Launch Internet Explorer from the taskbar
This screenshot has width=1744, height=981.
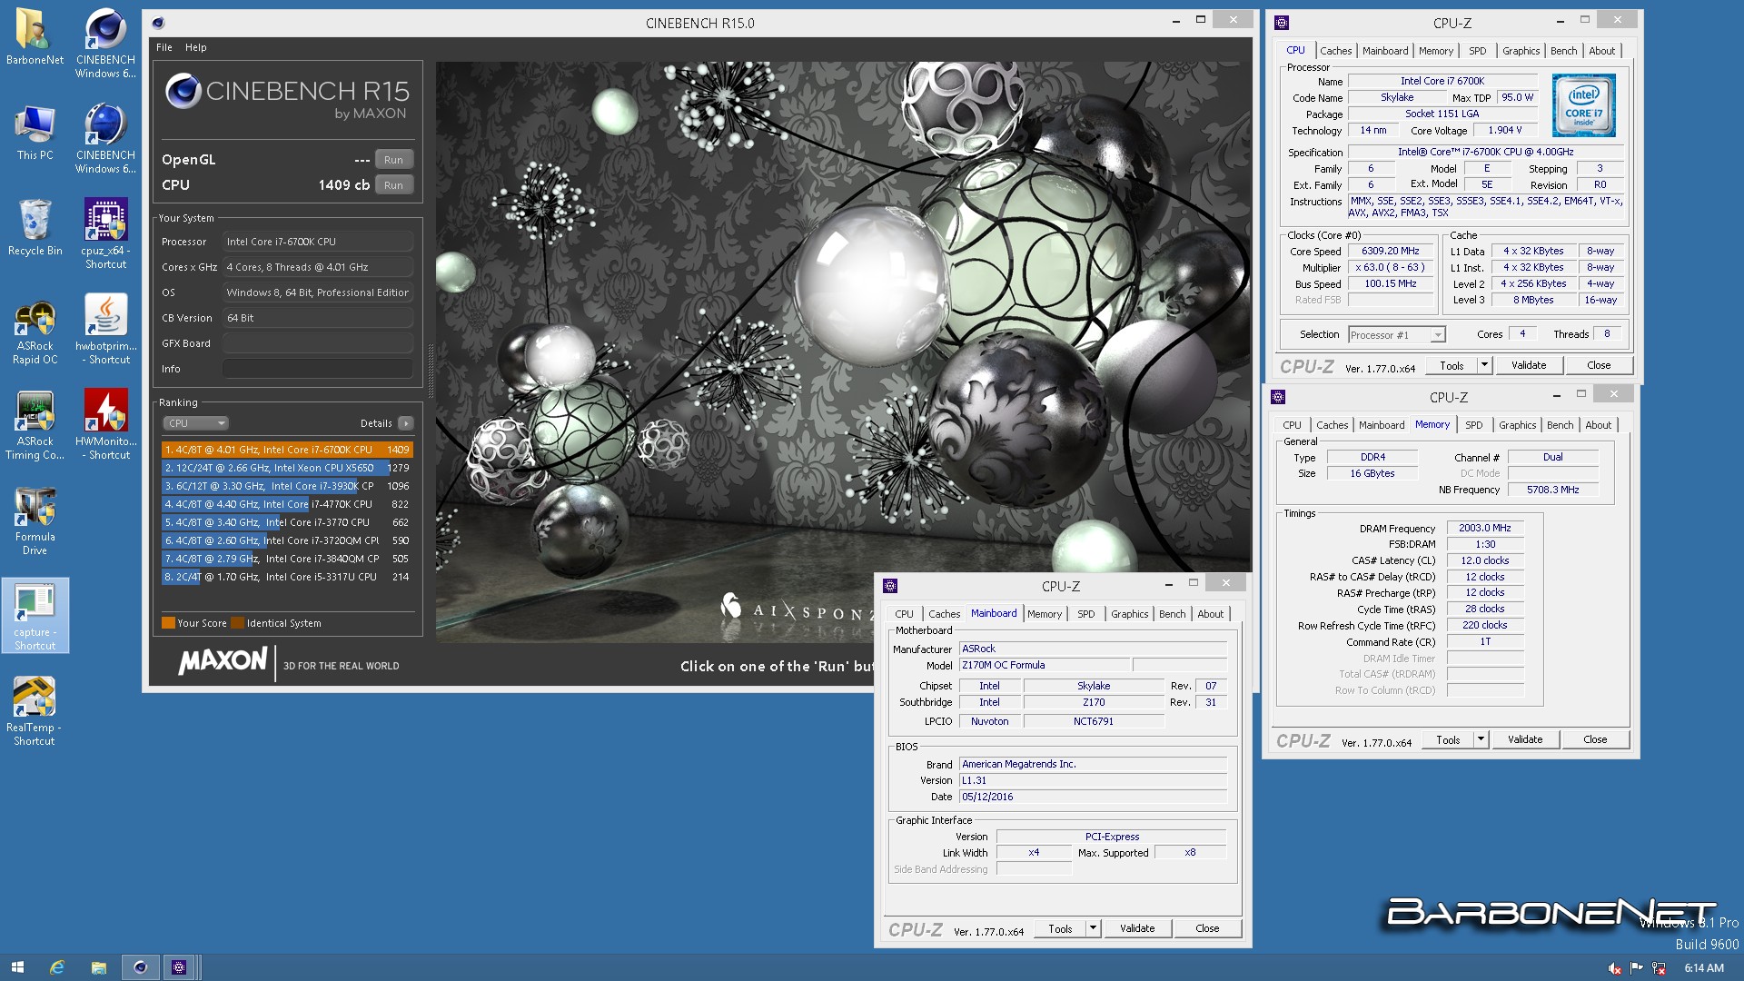(x=56, y=967)
